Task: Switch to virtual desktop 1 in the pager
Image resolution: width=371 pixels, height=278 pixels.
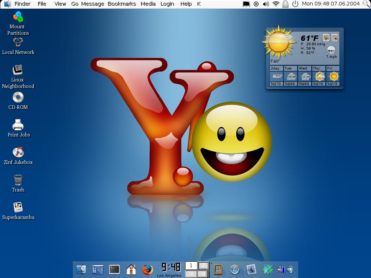Action: click(191, 265)
